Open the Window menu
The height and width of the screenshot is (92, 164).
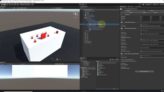(30, 2)
